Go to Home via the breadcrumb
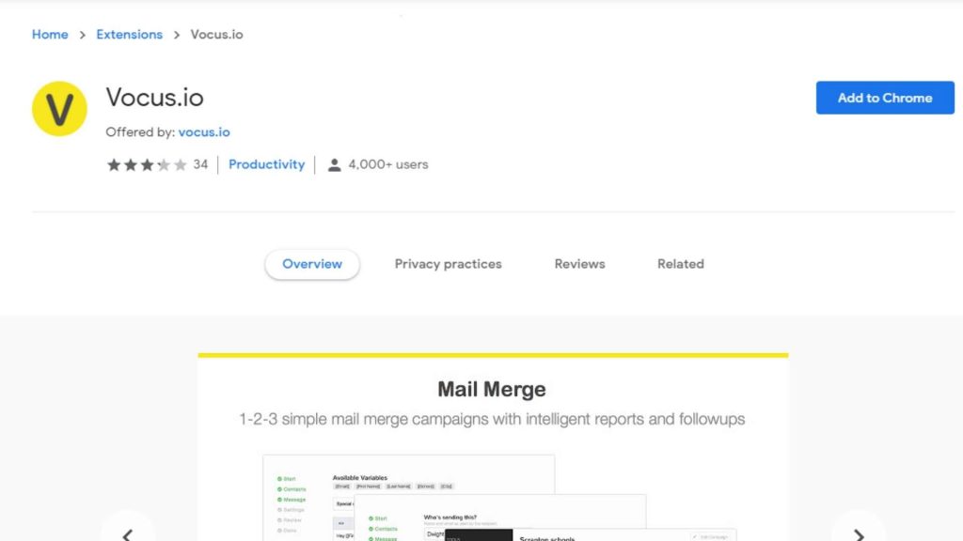 50,35
